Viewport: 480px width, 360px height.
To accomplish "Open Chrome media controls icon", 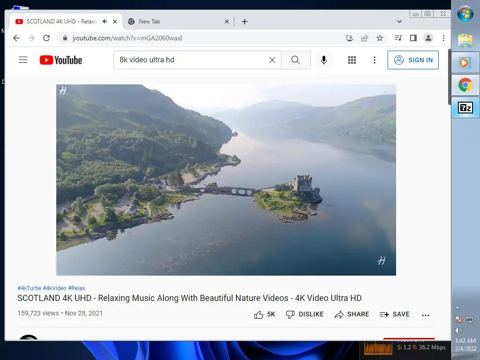I will [398, 38].
